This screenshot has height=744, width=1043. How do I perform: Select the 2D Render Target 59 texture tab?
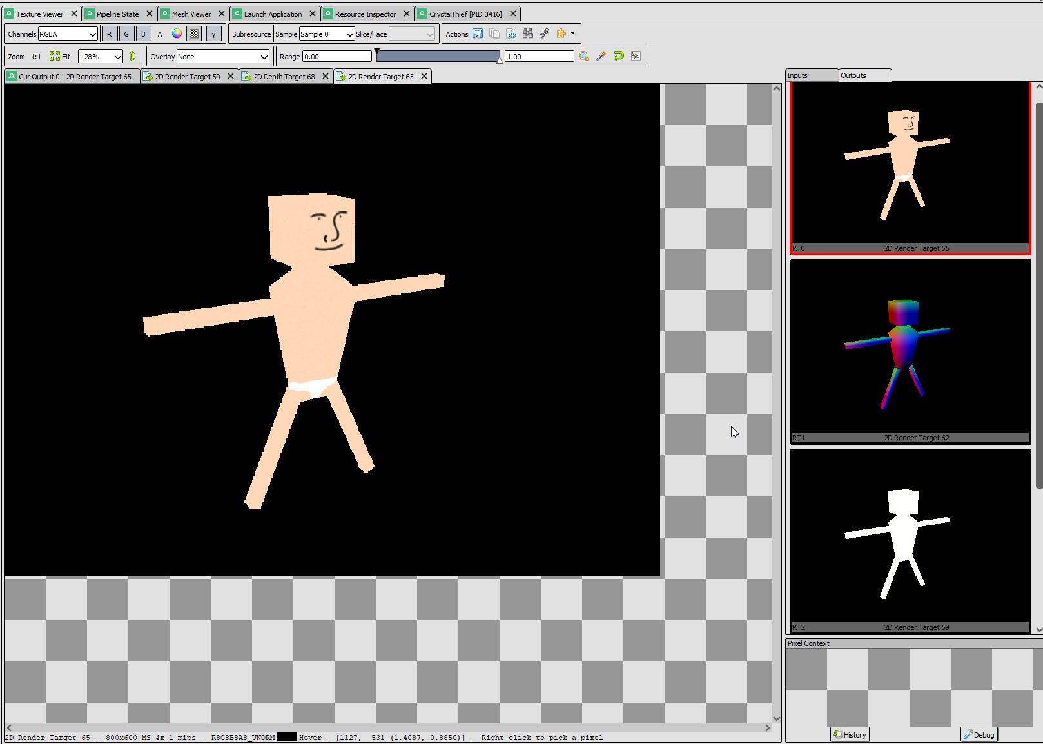[188, 77]
